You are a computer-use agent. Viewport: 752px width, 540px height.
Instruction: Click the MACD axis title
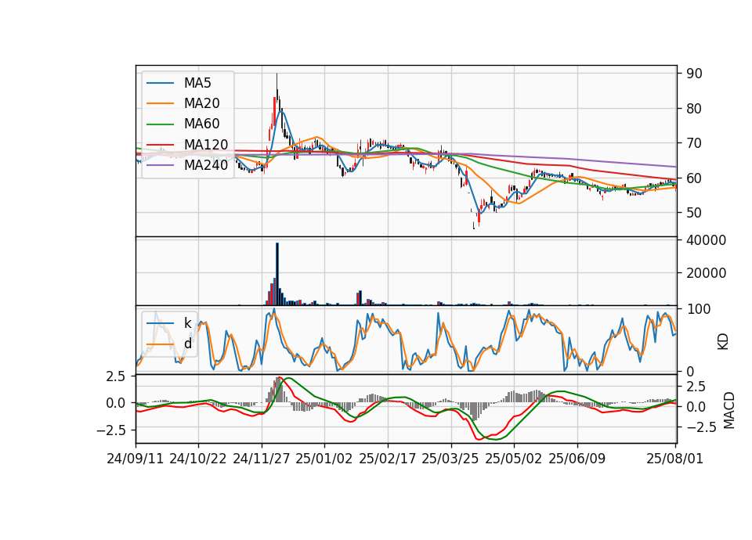729,410
